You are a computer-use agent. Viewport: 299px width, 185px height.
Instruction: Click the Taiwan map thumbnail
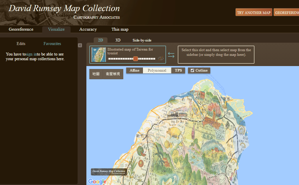99,55
